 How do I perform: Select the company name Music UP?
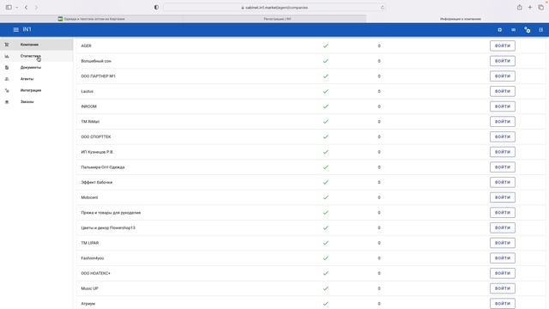tap(89, 288)
